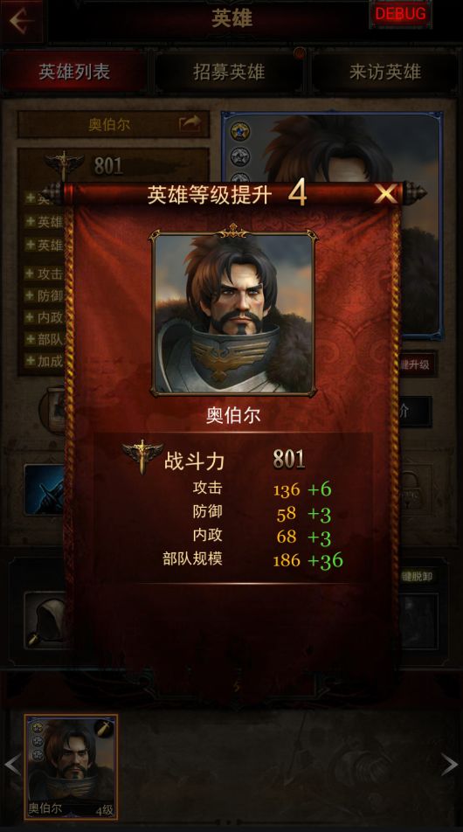Show previous heroes with left arrow

[x=12, y=765]
